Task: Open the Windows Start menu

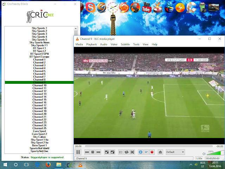Action: click(5, 165)
